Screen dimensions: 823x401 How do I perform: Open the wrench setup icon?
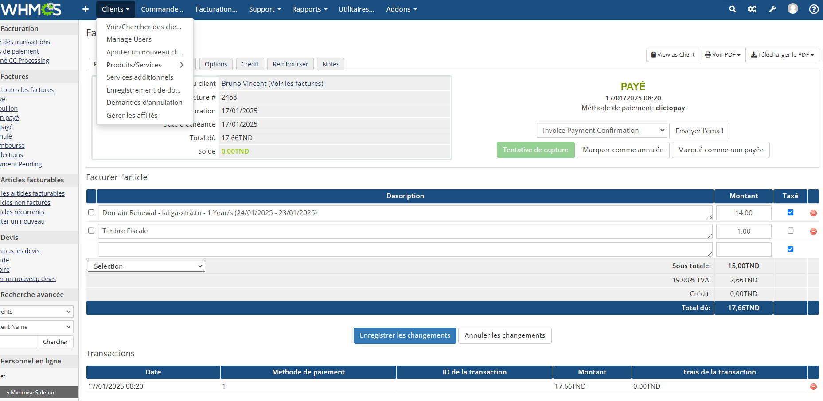tap(772, 9)
